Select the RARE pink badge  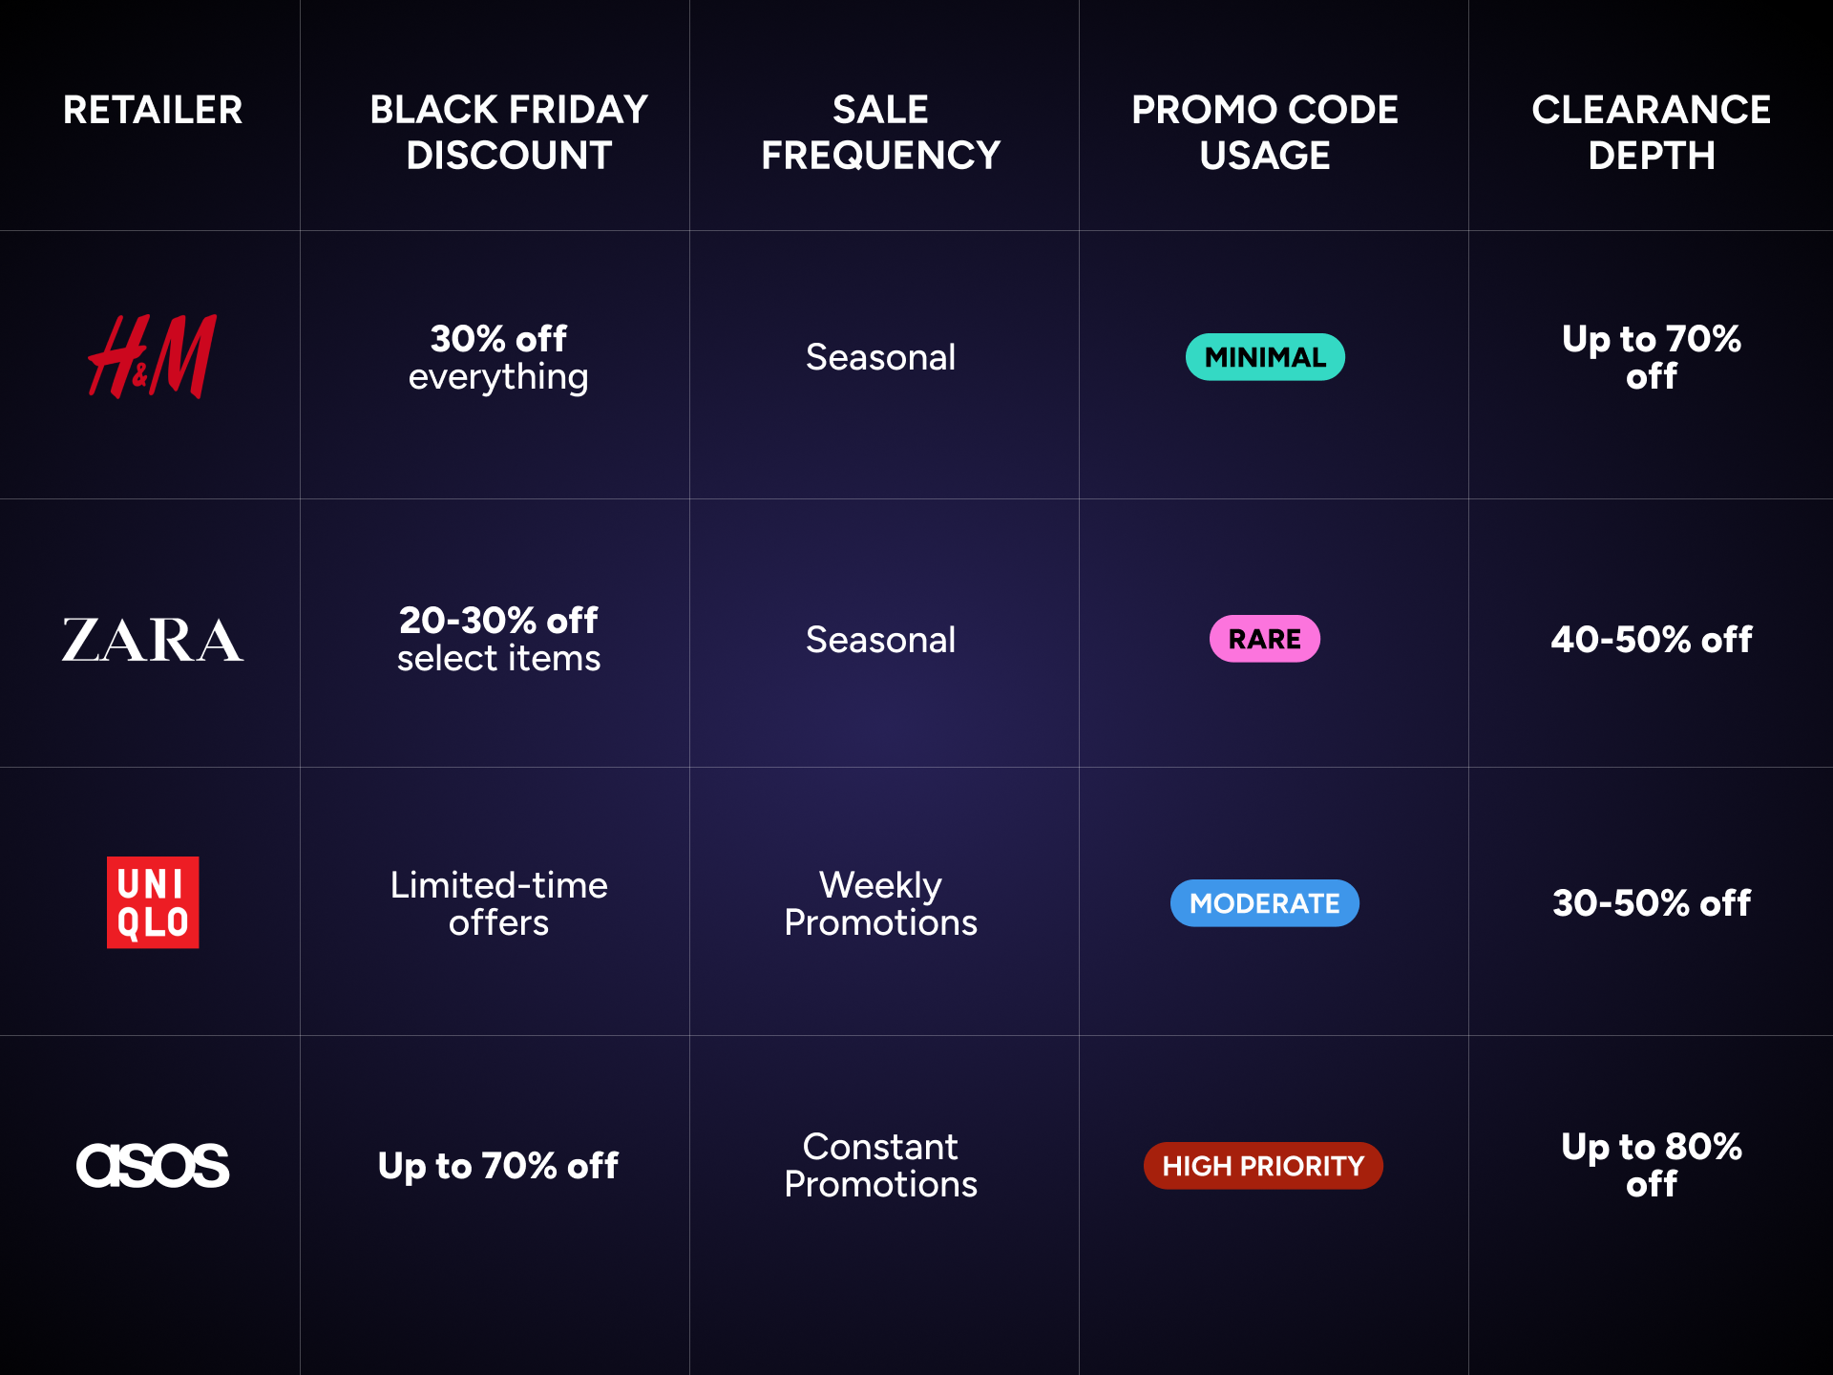click(1265, 639)
